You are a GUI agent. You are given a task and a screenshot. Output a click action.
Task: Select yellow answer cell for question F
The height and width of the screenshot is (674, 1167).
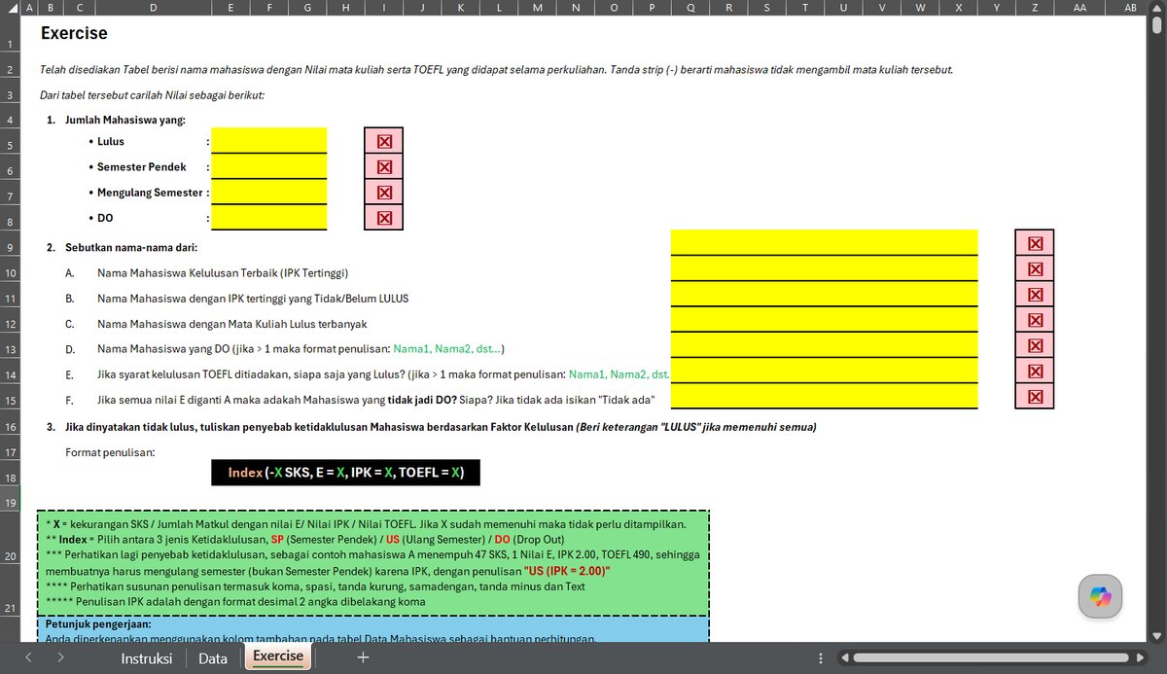[825, 396]
